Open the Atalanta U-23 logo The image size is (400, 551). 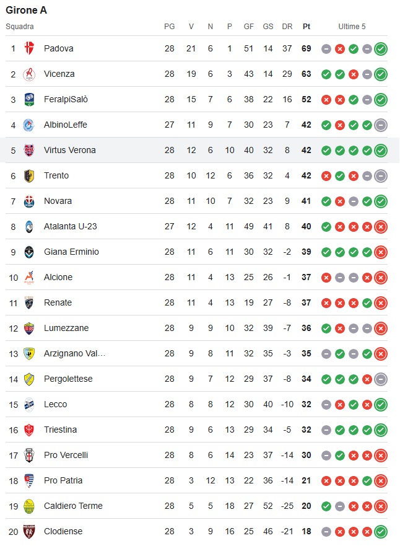pos(29,227)
